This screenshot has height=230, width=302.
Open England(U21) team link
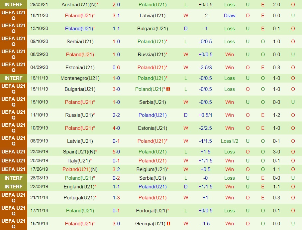(80, 187)
